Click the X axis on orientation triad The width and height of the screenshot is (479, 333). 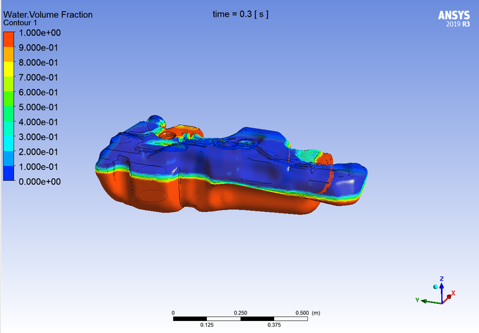click(x=448, y=297)
